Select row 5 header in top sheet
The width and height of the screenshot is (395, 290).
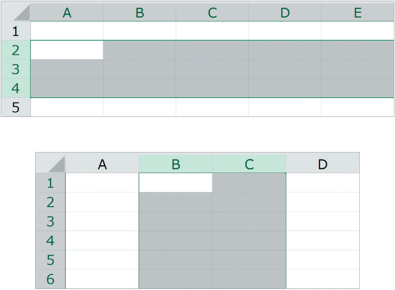(16, 107)
